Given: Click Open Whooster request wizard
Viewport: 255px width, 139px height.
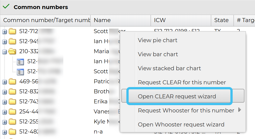Looking at the screenshot, I should pyautogui.click(x=181, y=124).
